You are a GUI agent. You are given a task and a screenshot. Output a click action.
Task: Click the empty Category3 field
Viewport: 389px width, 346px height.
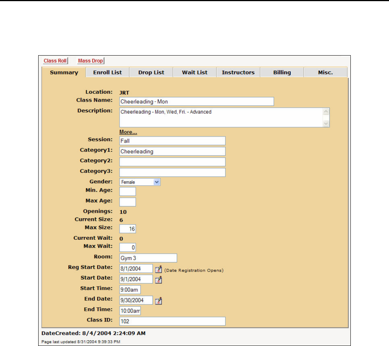[x=173, y=172]
